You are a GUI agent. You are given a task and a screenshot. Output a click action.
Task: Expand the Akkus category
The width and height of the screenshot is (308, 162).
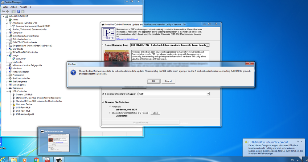[x=7, y=20]
